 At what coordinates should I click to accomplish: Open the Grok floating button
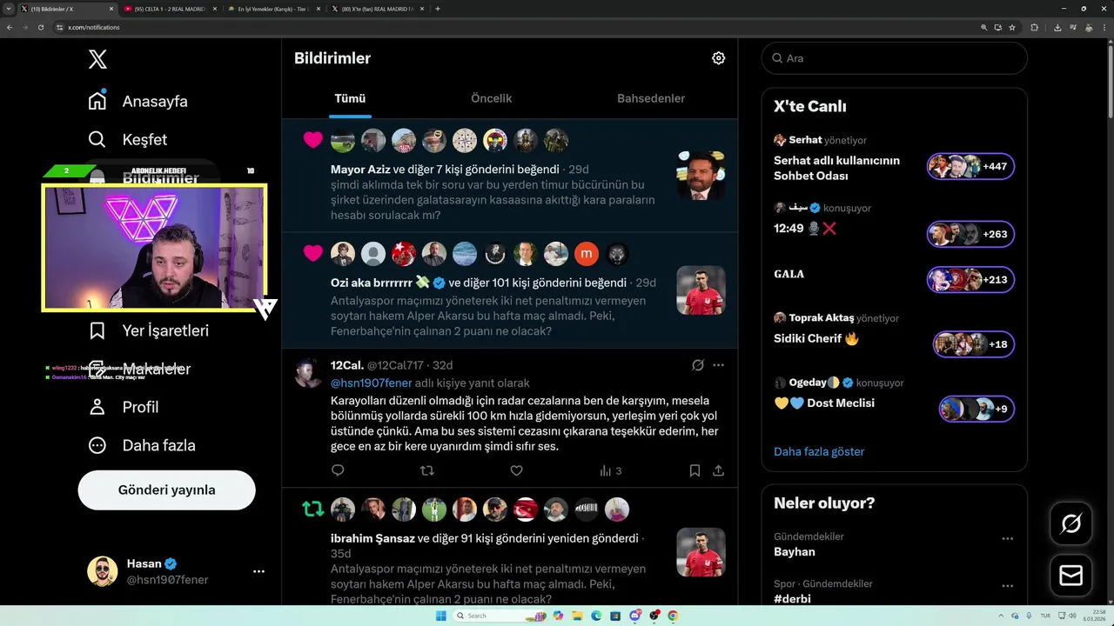tap(1071, 523)
